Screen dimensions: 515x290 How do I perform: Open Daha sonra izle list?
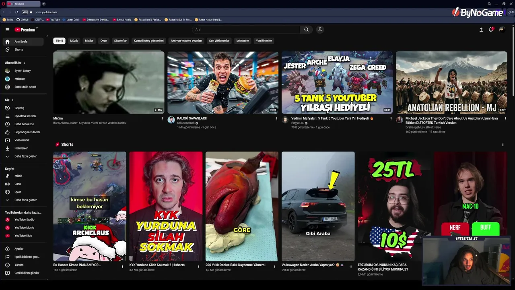(x=23, y=124)
